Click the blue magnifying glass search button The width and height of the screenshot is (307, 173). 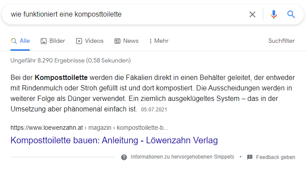coord(291,14)
